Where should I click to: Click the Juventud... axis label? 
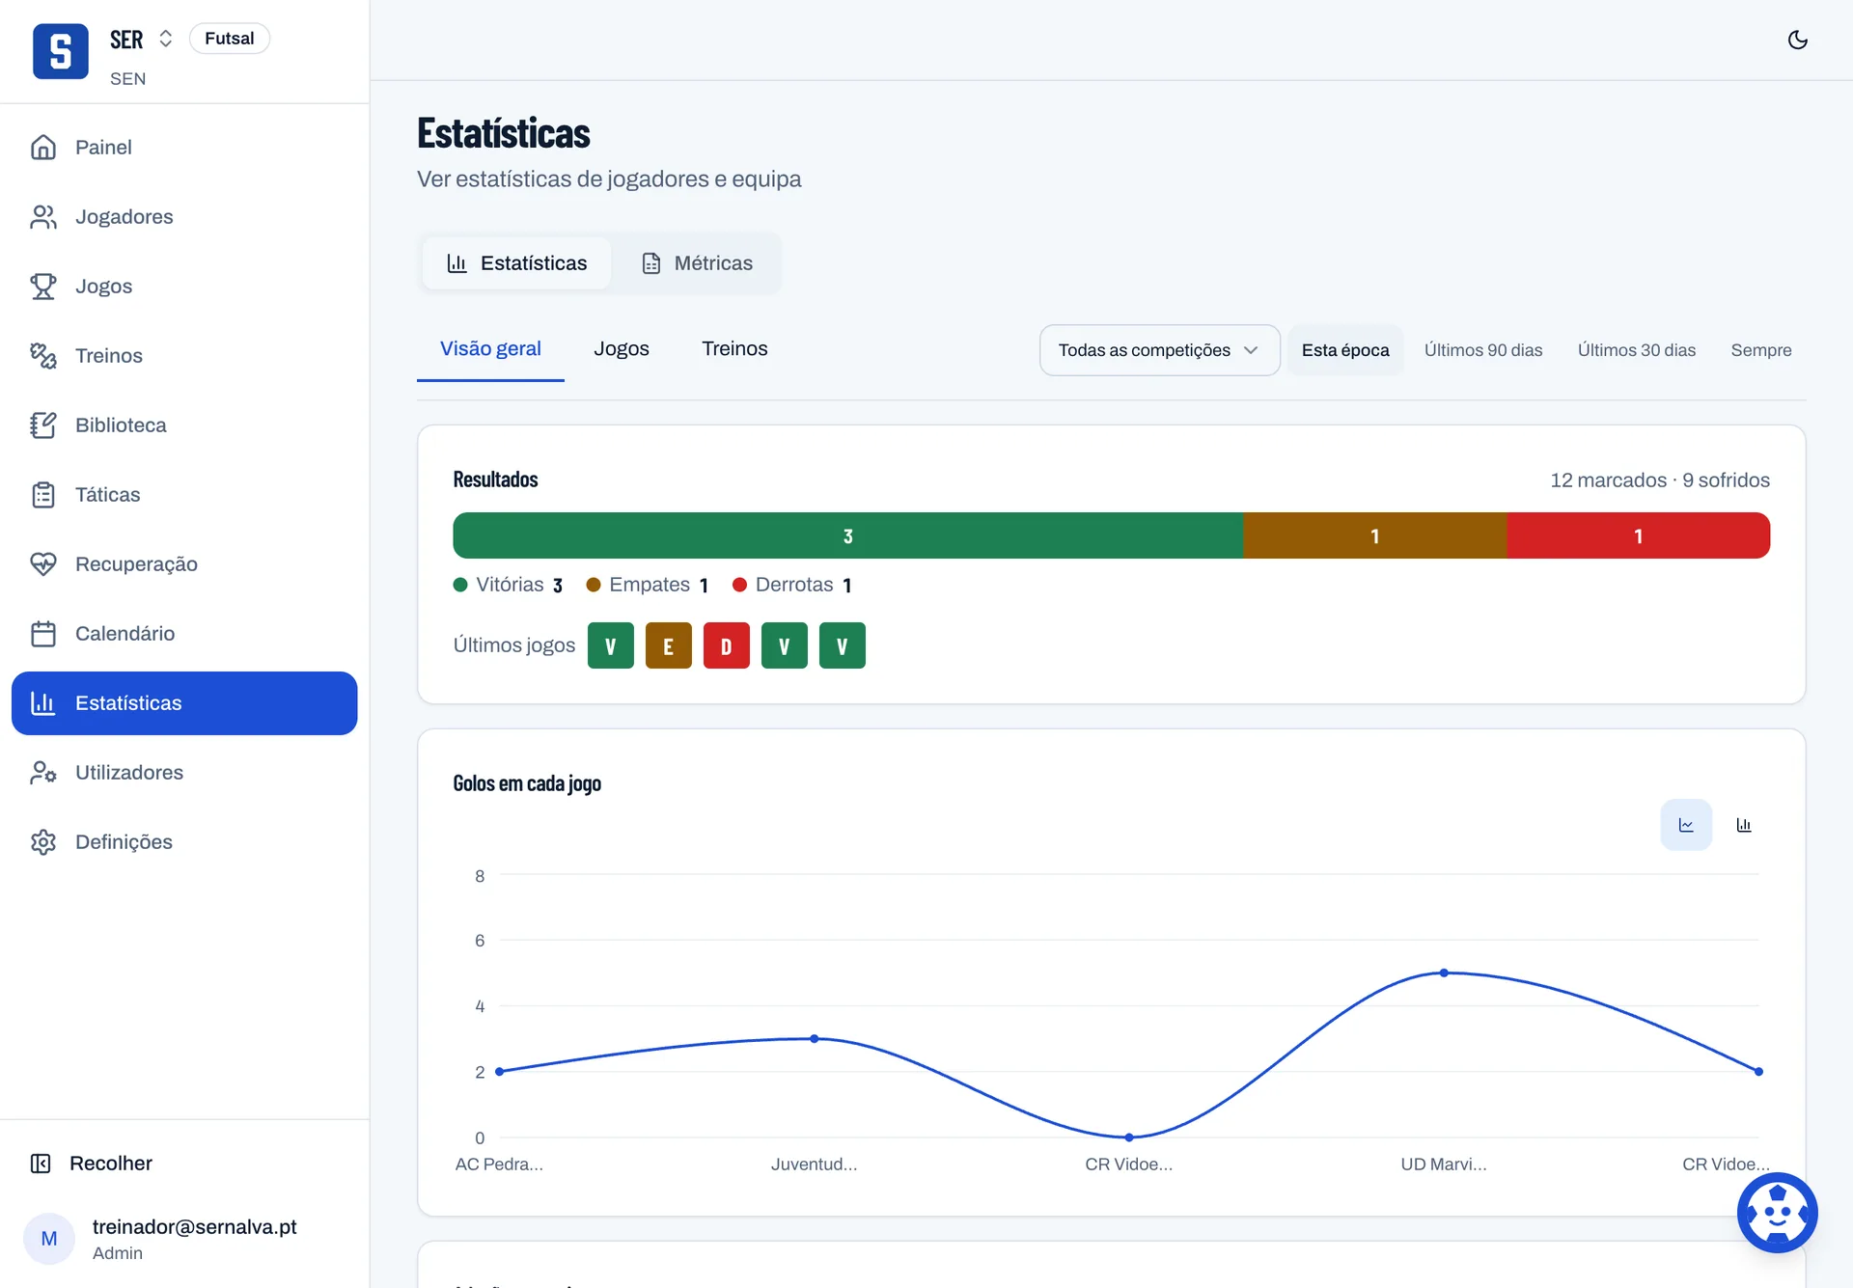coord(814,1165)
